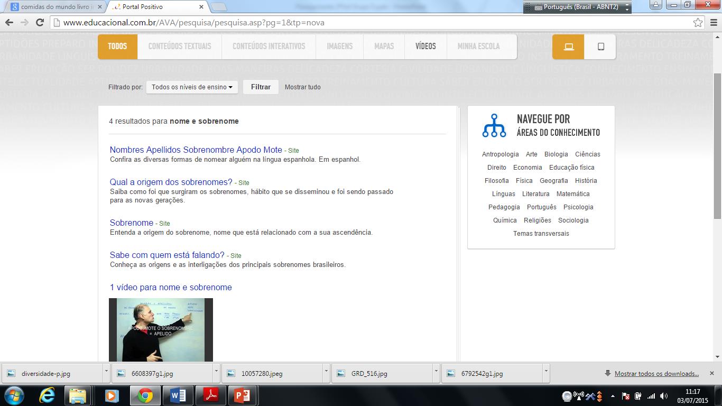Browse the Sociologia knowledge area
This screenshot has width=722, height=406.
573,220
